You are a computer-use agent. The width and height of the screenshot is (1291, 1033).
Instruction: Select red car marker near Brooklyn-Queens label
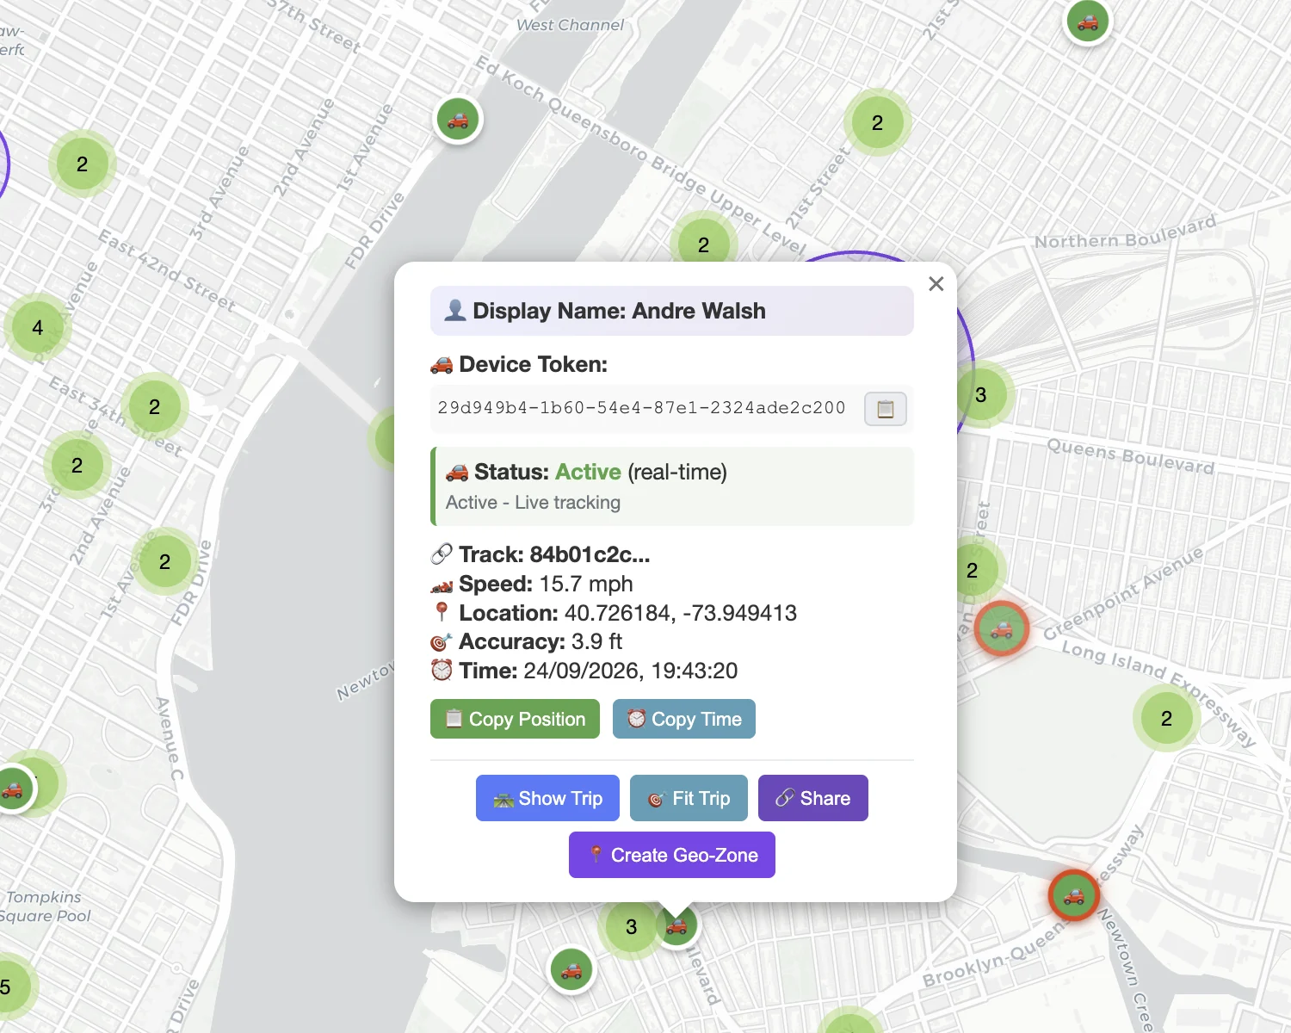tap(1074, 895)
